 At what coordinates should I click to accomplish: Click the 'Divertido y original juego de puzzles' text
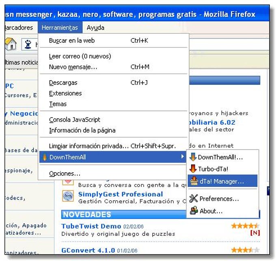tap(118, 234)
